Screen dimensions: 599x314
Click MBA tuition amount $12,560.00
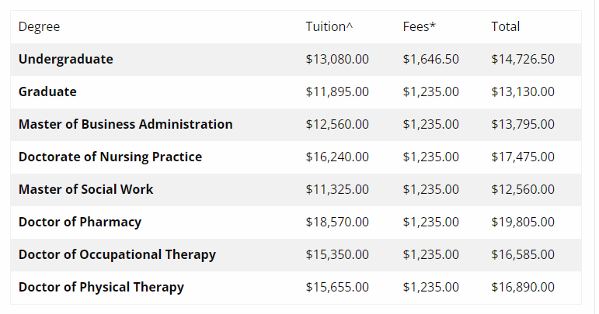click(x=337, y=124)
